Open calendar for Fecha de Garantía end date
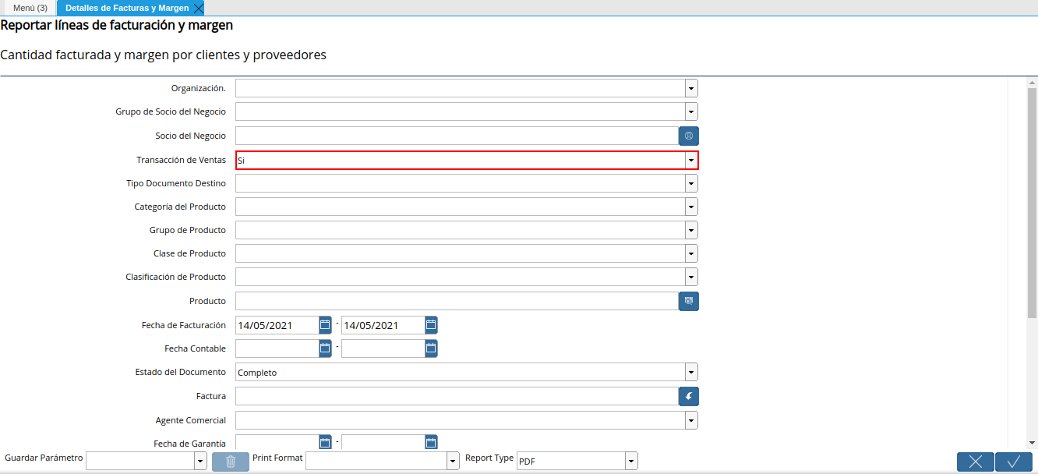 click(x=431, y=442)
